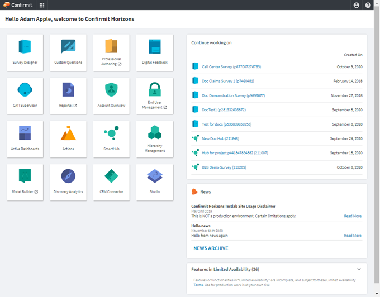Open the Custom Questions tile

point(68,53)
